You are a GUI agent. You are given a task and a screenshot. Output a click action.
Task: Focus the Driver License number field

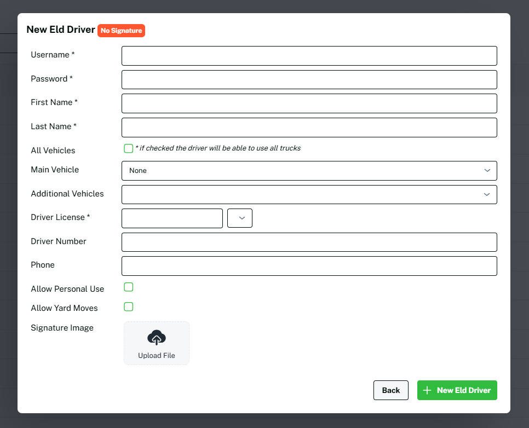pos(172,218)
